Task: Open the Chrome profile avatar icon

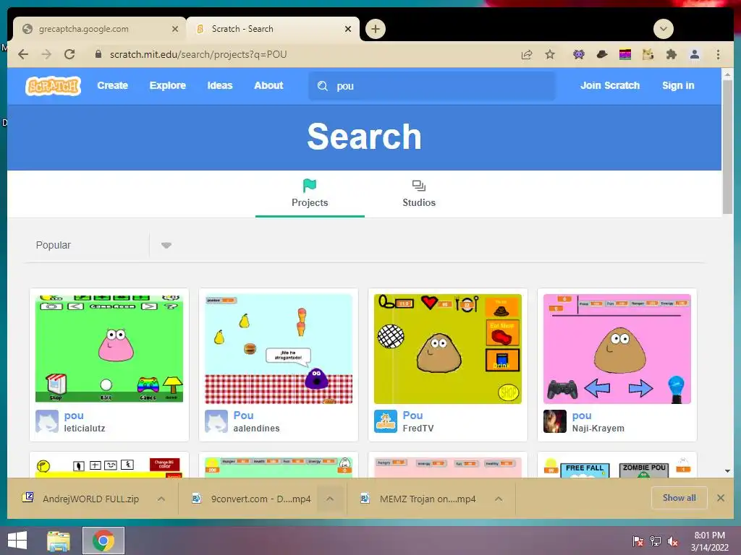Action: click(694, 54)
